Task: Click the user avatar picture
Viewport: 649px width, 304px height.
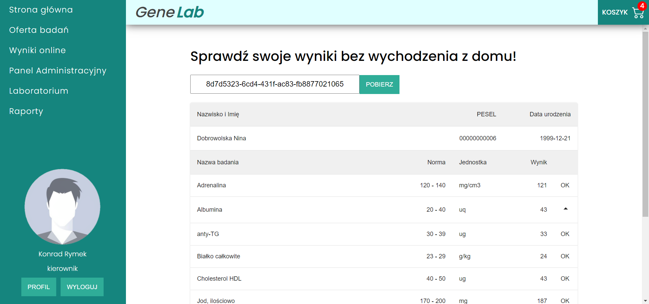Action: point(63,207)
